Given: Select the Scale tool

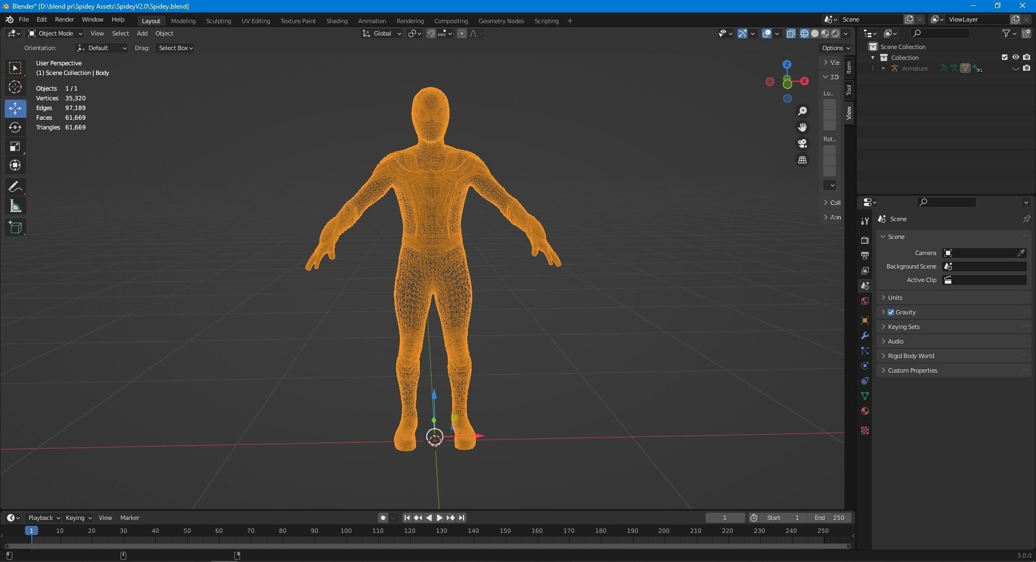Looking at the screenshot, I should (x=15, y=146).
